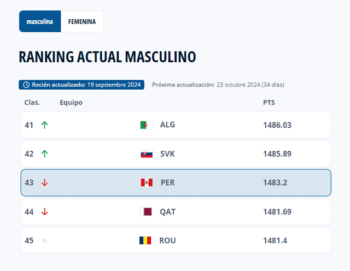350x271 pixels.
Task: Click the Qatar flag icon
Action: click(146, 211)
